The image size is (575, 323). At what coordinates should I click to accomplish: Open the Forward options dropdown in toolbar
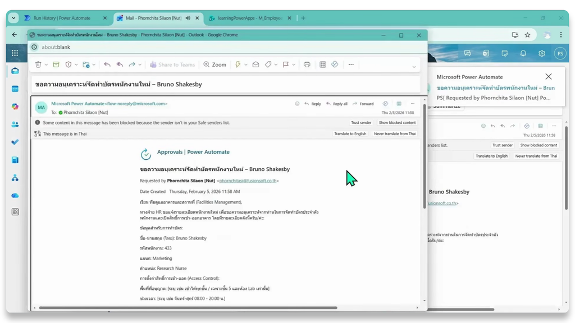(x=140, y=65)
